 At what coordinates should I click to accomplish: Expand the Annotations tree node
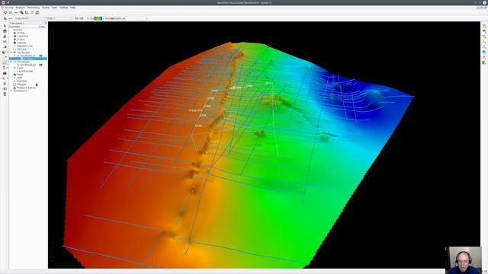point(11,91)
